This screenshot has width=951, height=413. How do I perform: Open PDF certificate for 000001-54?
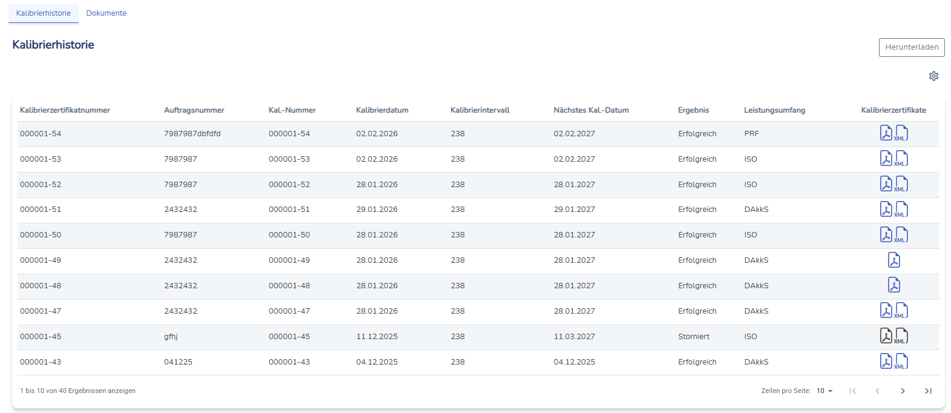coord(886,133)
